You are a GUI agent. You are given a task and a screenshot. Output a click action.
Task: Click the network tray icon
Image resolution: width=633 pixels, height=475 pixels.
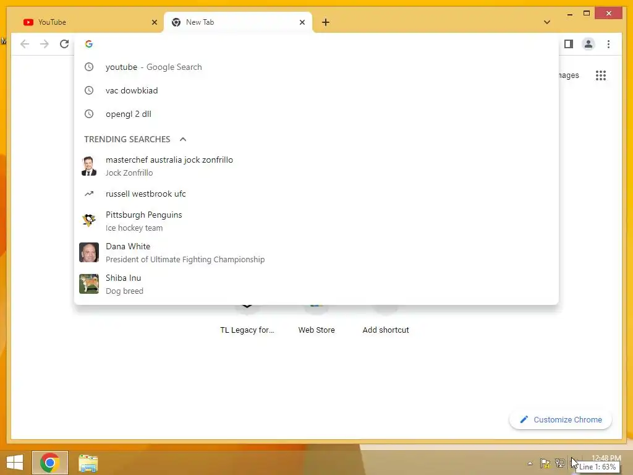(x=560, y=463)
